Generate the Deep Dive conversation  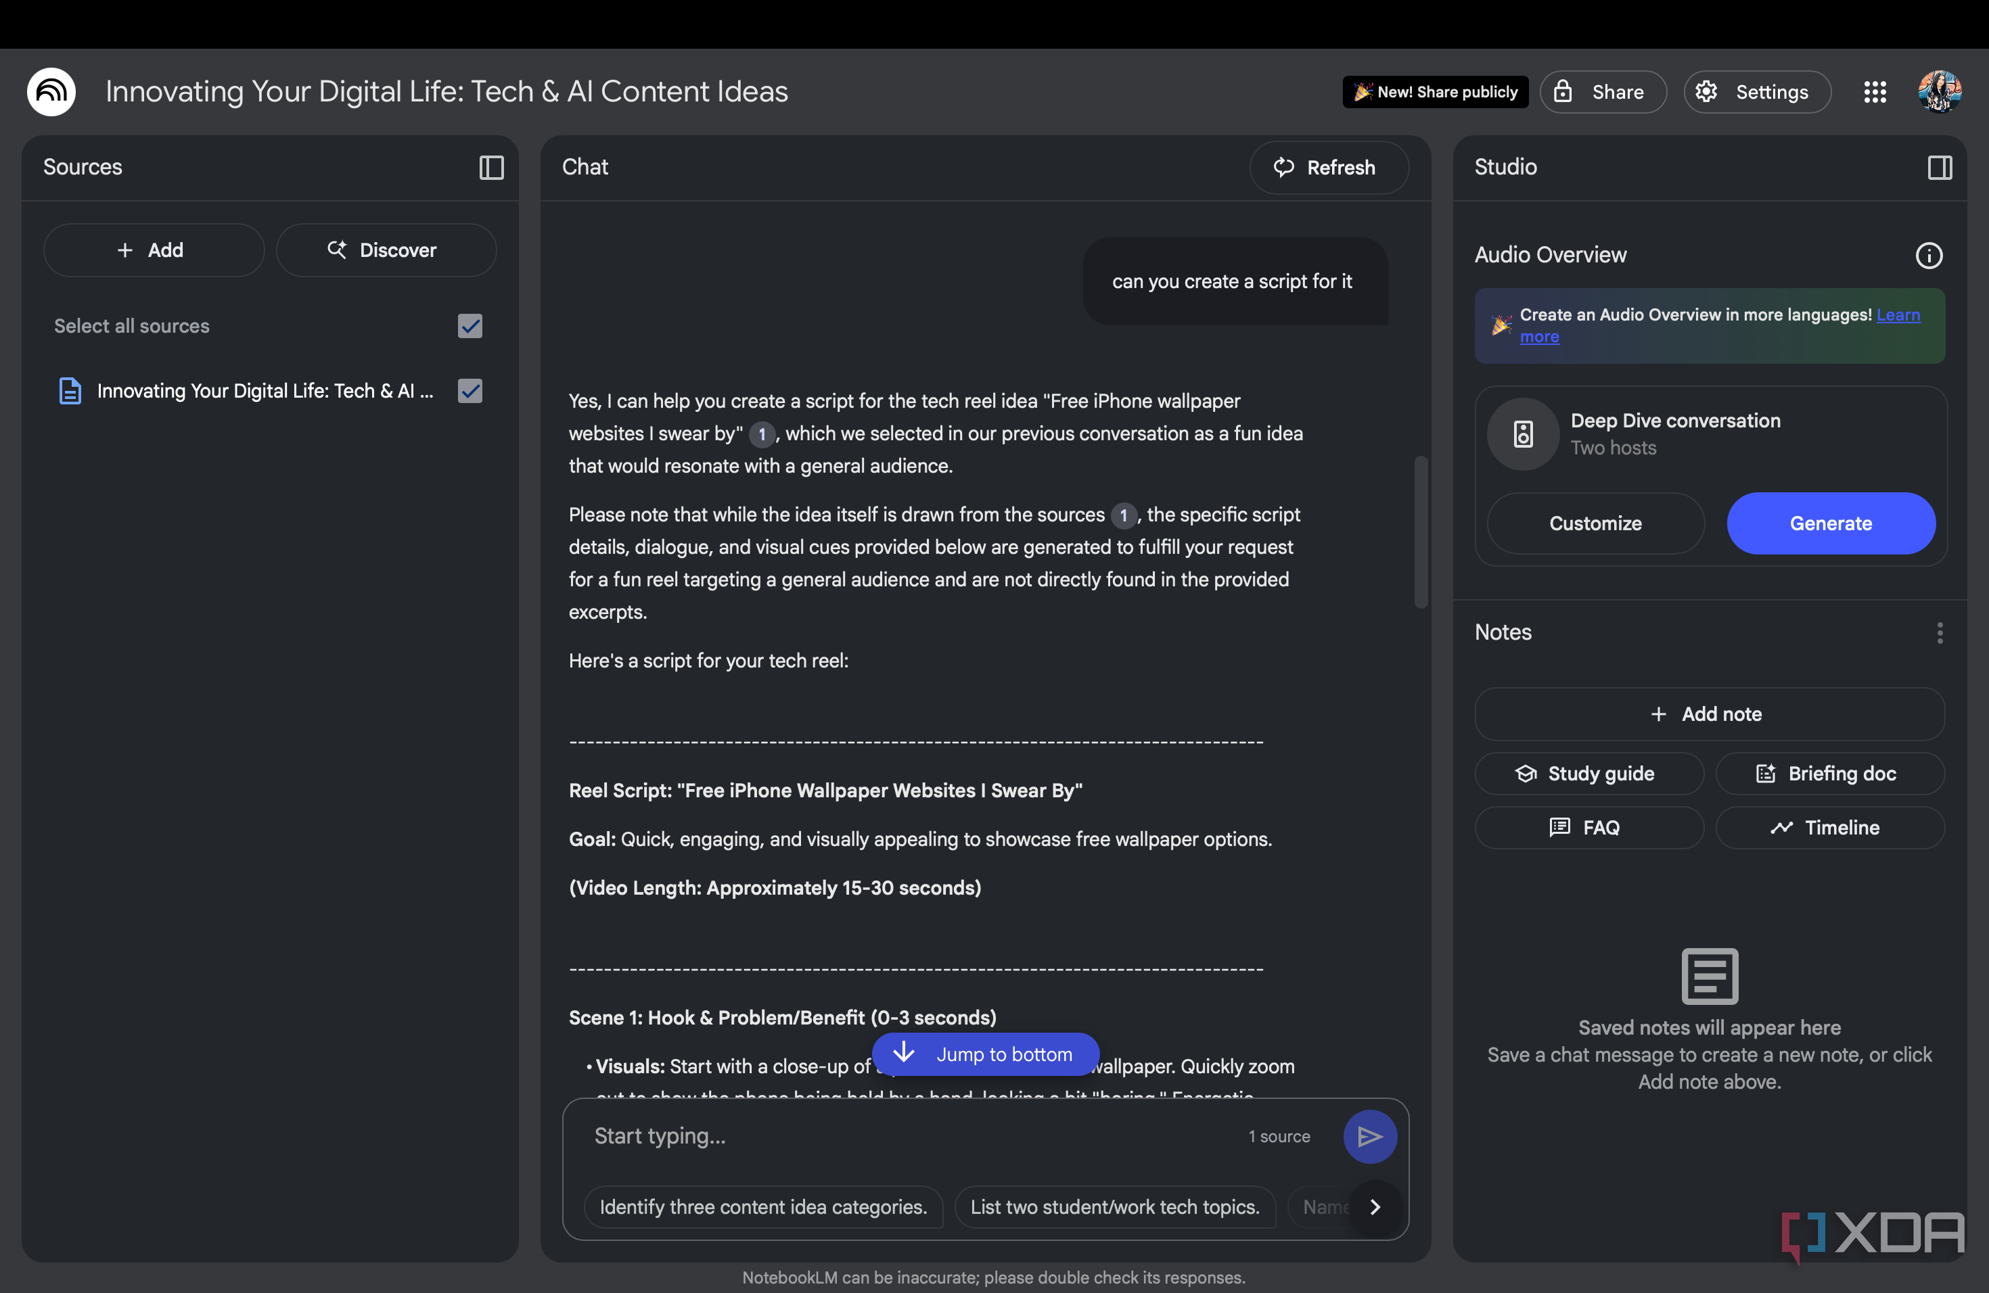[x=1830, y=523]
